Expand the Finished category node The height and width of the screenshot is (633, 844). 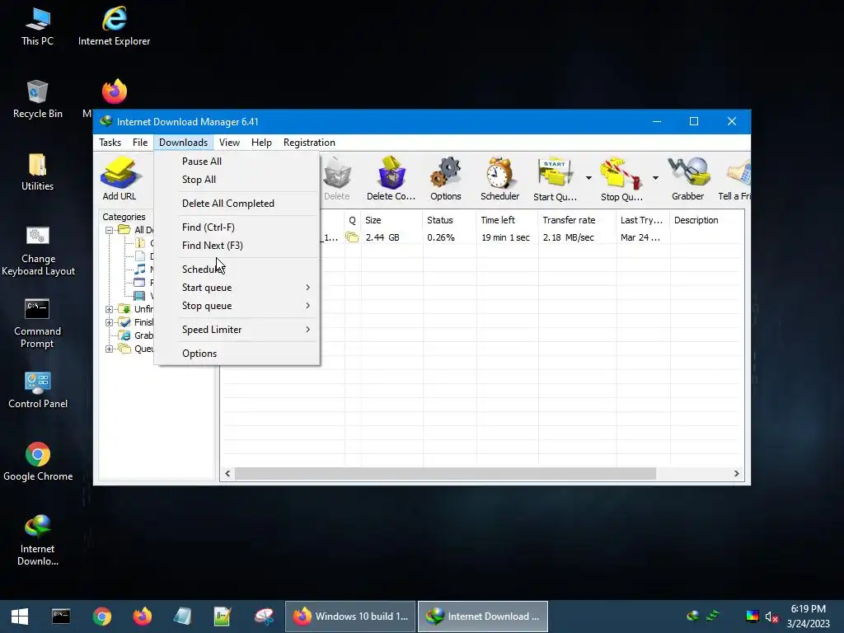[x=110, y=322]
